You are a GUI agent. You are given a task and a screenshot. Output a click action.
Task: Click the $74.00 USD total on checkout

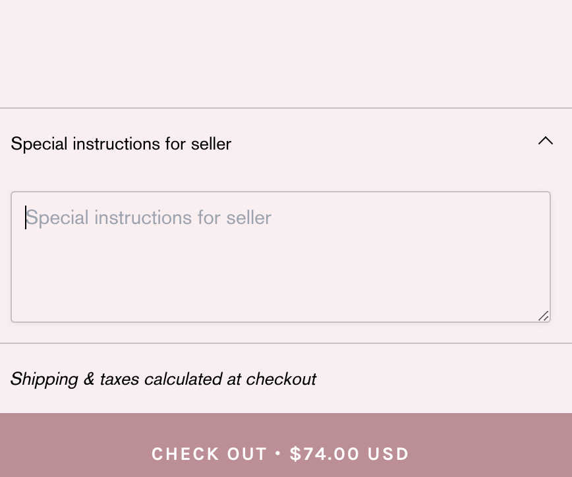point(349,454)
